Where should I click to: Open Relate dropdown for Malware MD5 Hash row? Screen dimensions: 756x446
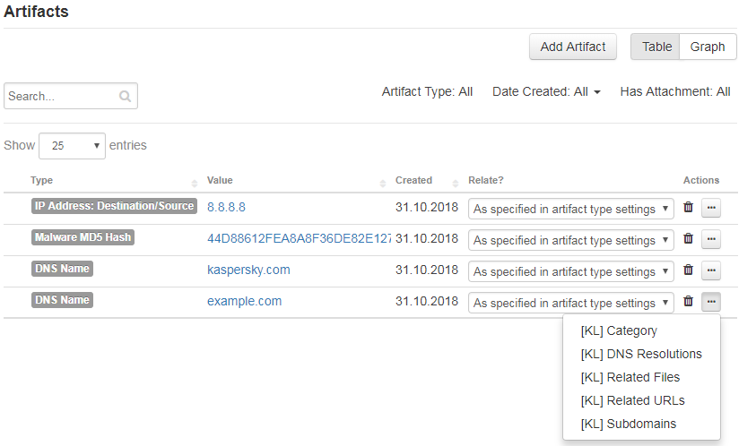coord(571,240)
